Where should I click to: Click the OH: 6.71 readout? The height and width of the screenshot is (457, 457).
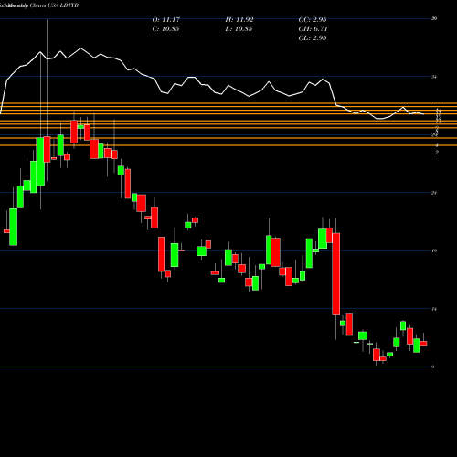pos(313,29)
